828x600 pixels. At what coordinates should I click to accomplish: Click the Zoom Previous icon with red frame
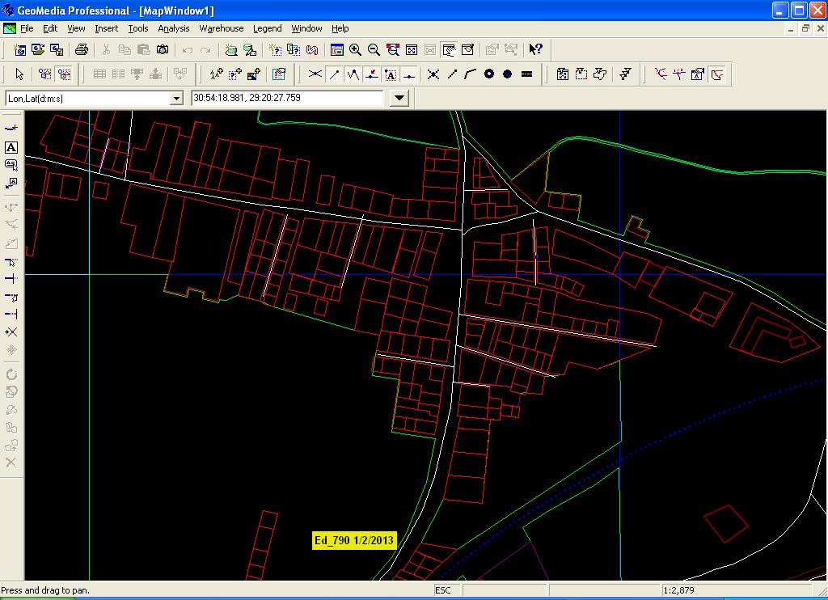392,50
